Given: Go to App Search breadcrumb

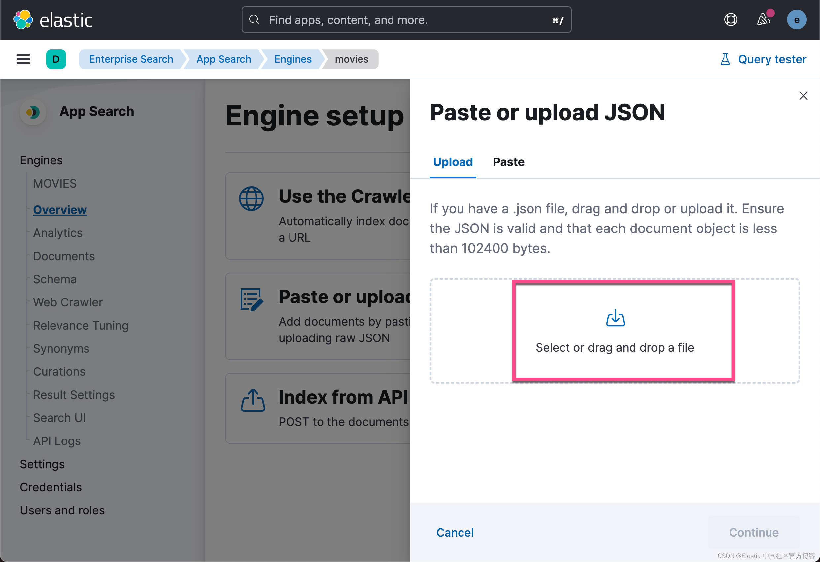Looking at the screenshot, I should [224, 59].
